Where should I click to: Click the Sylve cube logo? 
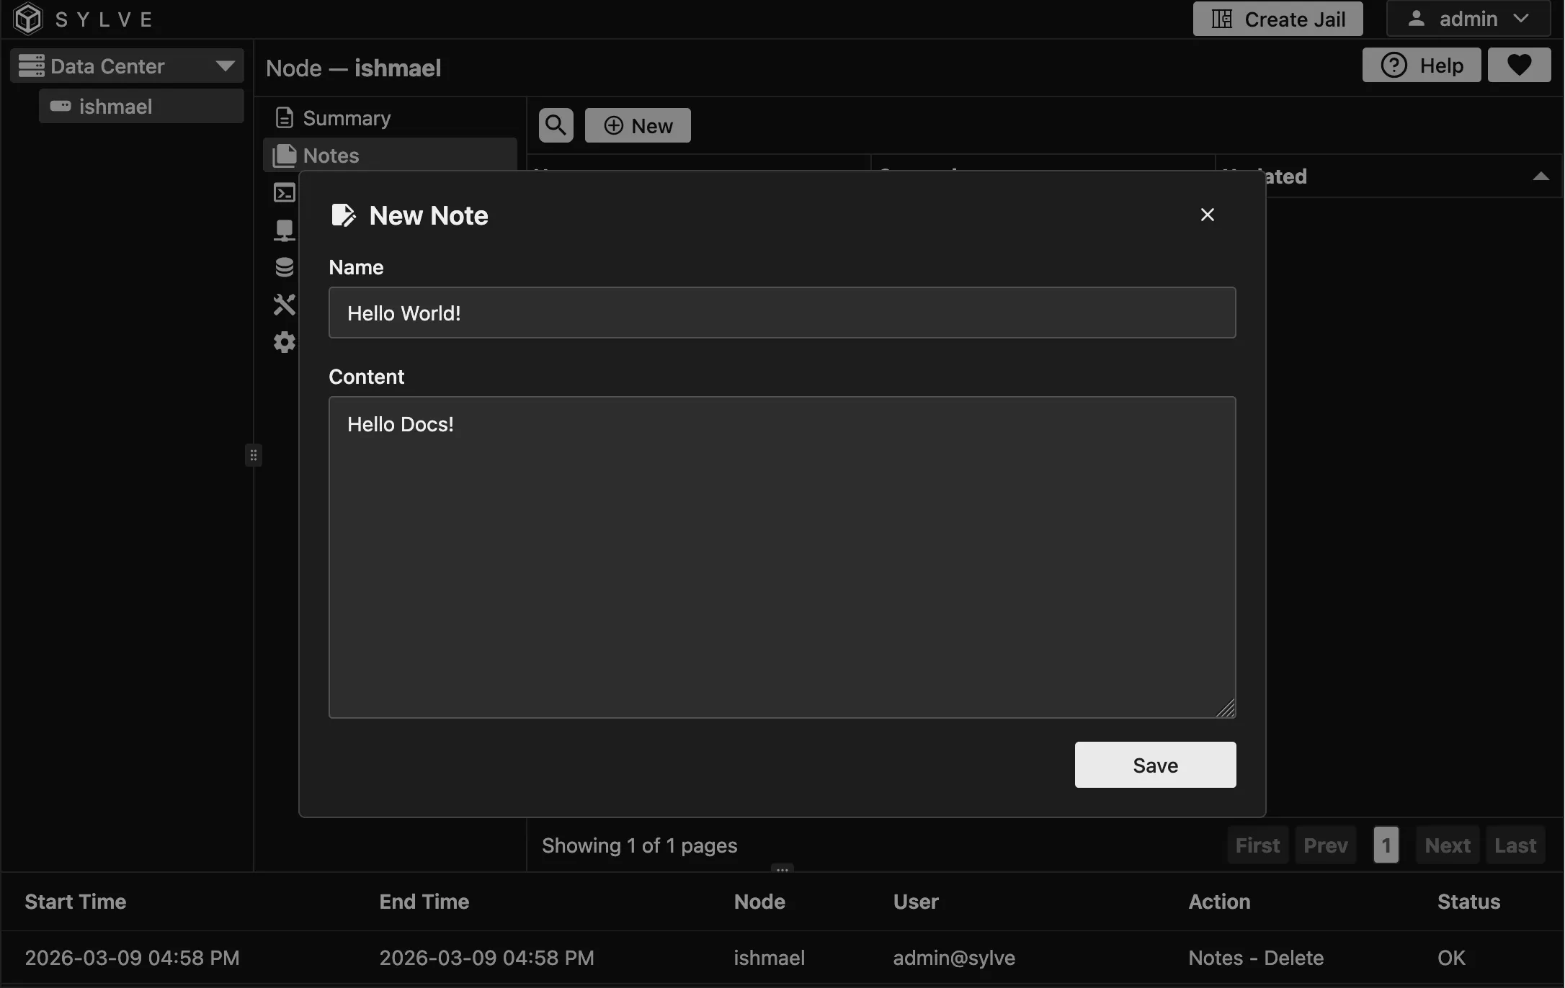[28, 19]
